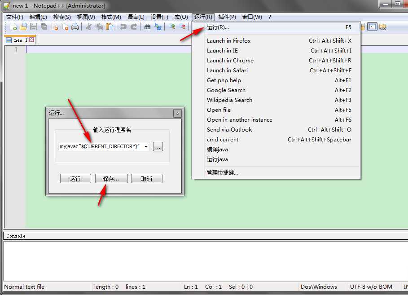Screen dimensions: 408x295
Task: Select Launch in Chrome
Action: pyautogui.click(x=276, y=61)
